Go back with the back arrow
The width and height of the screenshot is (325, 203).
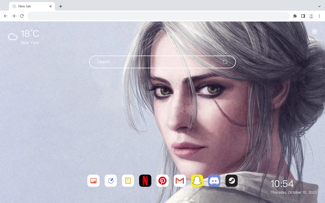tap(6, 16)
